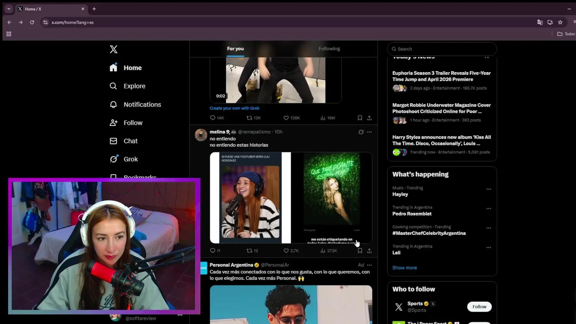Open more options for Hayley trend

[x=489, y=189]
